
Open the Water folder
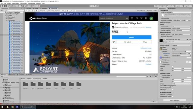79,85
